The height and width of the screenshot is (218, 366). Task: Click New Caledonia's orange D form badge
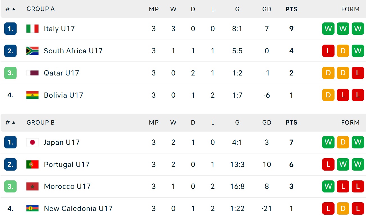pos(343,208)
